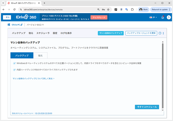173x121 pixels.
Task: Click the vertical scrollbar of the backup panel
Action: [x=163, y=75]
